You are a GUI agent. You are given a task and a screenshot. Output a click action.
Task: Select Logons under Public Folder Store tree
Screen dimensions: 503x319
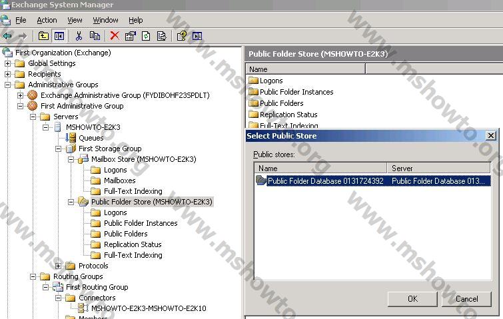coord(115,212)
